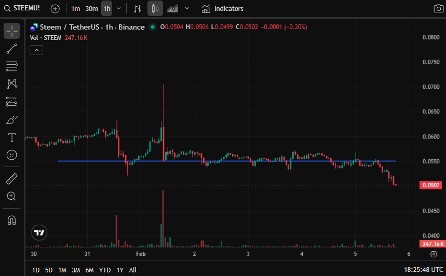The height and width of the screenshot is (276, 446).
Task: Select the 30m timeframe
Action: pyautogui.click(x=91, y=8)
